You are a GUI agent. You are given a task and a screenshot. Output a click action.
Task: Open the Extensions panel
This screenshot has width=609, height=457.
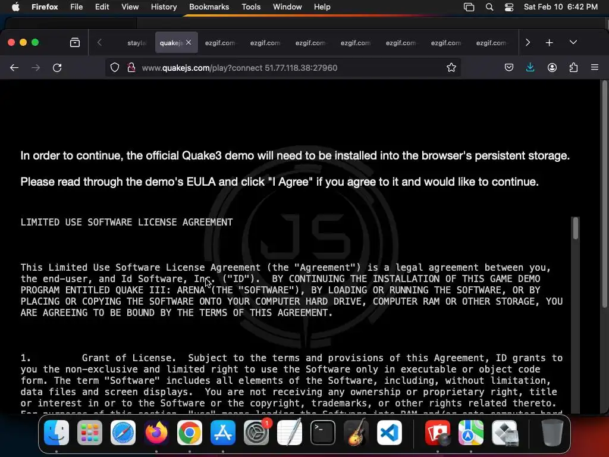(573, 68)
